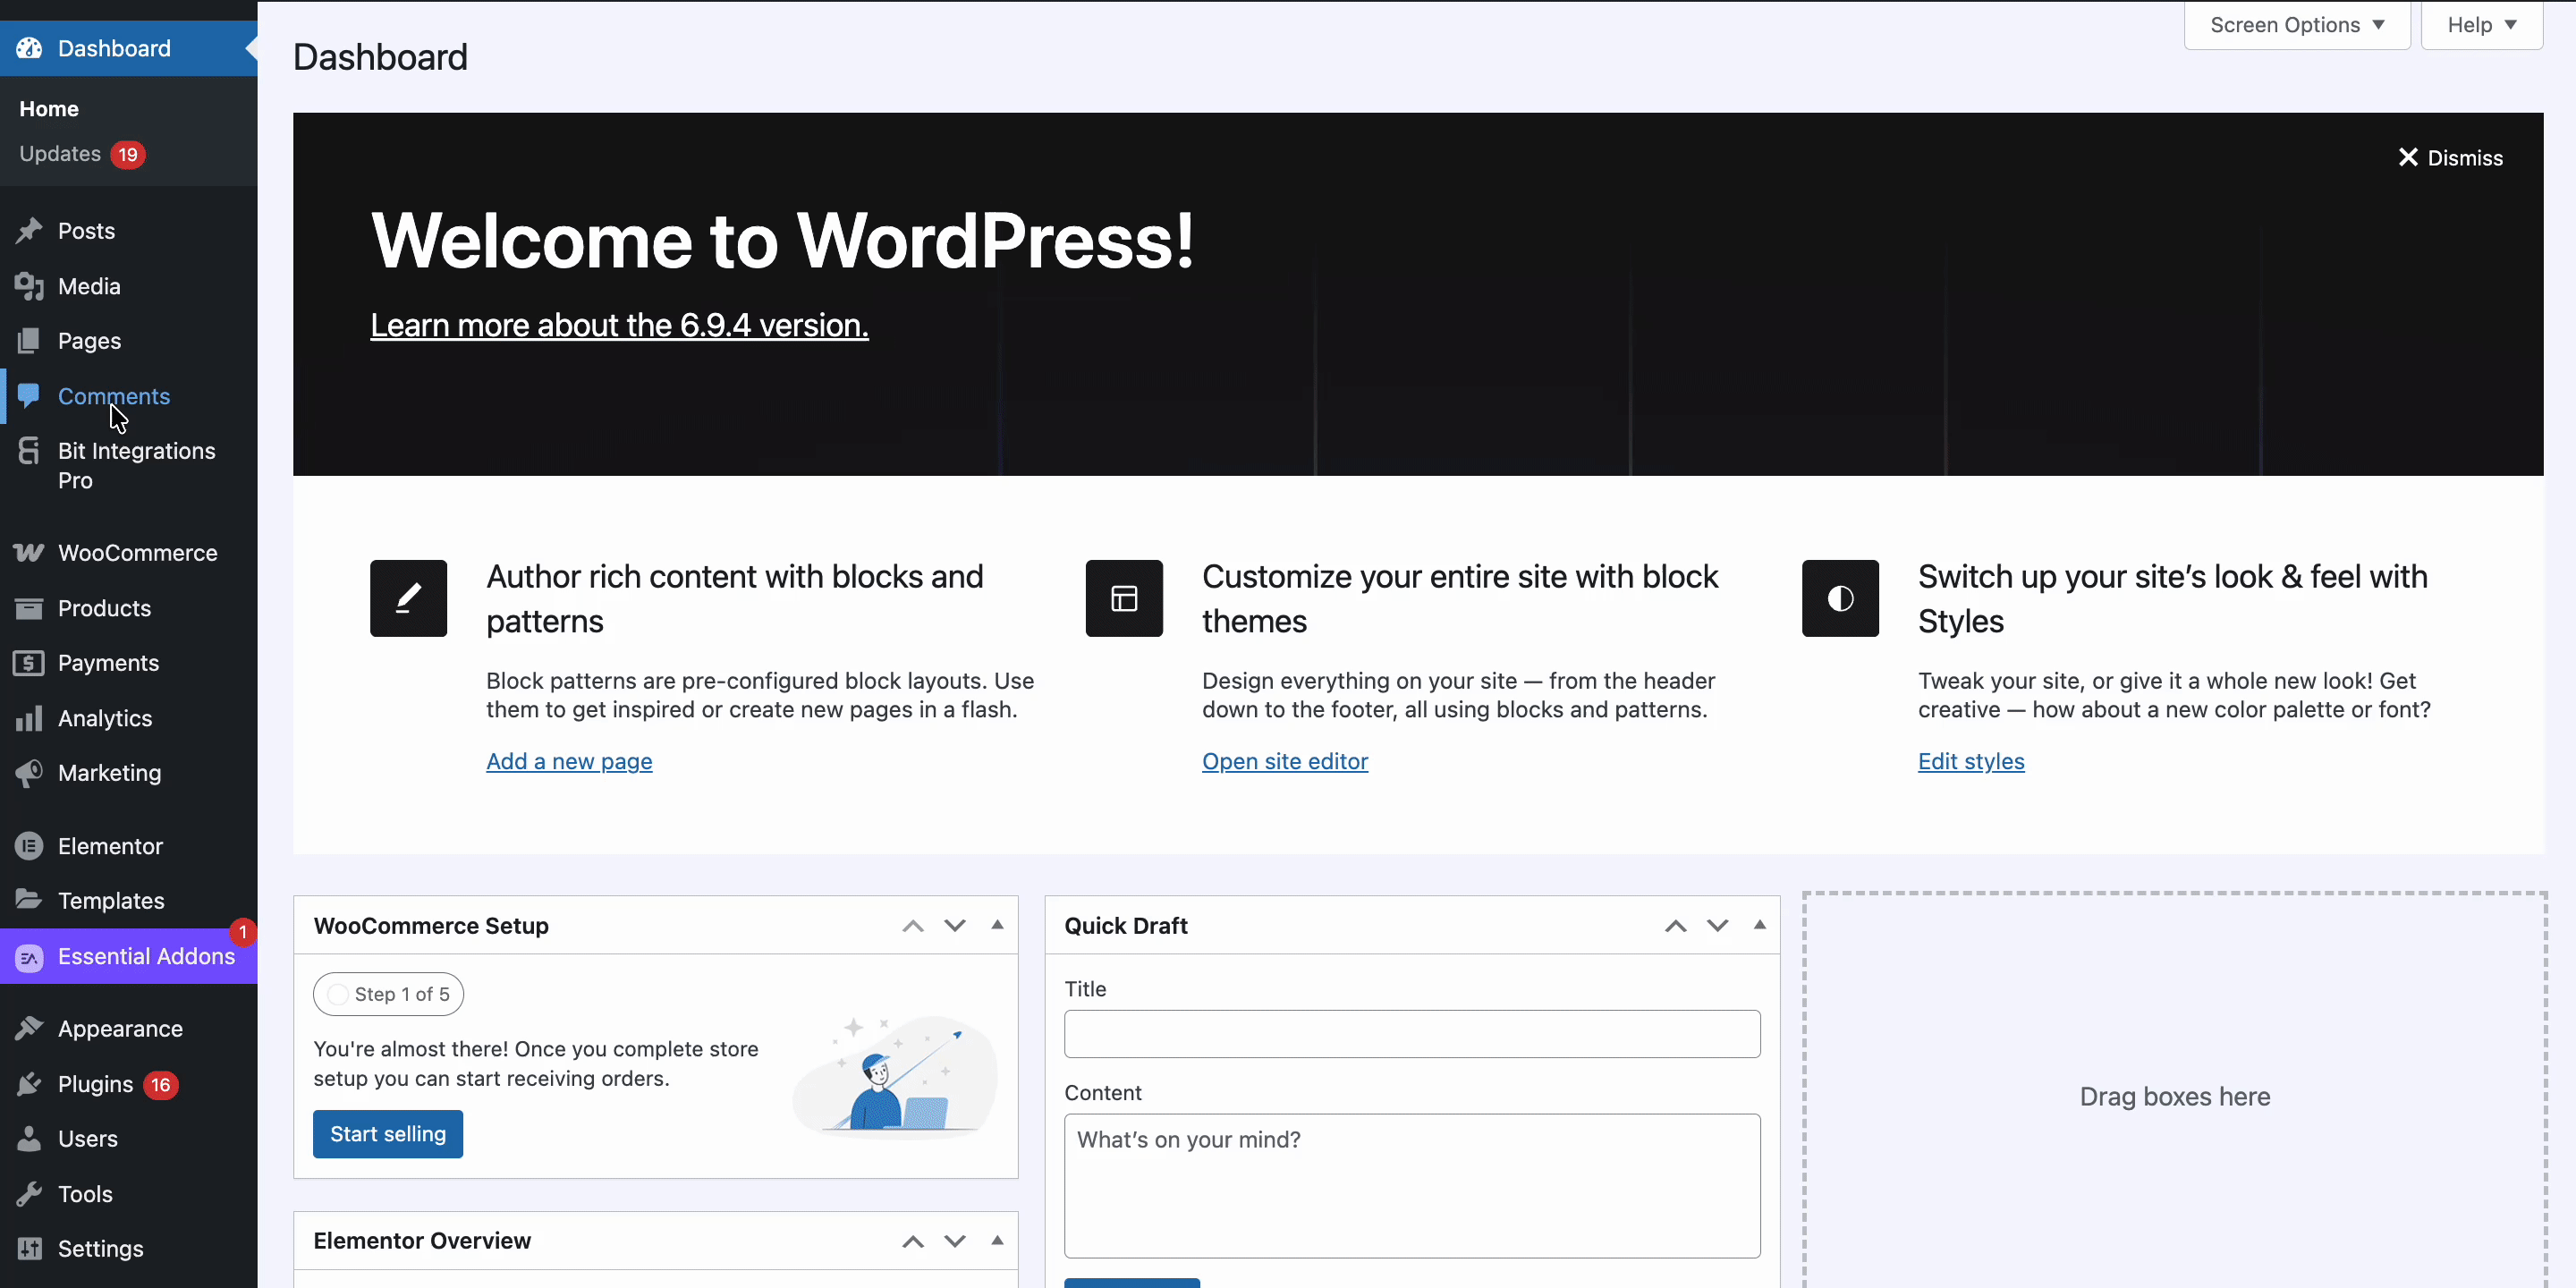
Task: Click the Appearance paintbrush icon
Action: (29, 1029)
